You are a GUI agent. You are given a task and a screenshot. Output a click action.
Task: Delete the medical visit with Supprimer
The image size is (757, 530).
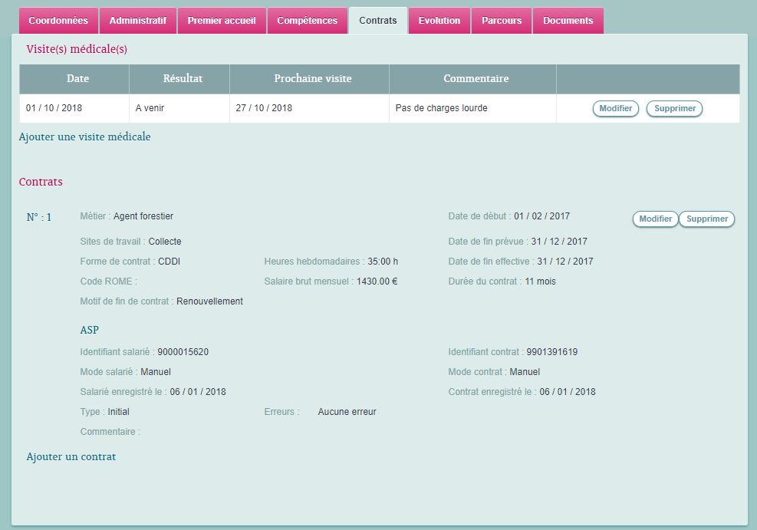point(674,109)
